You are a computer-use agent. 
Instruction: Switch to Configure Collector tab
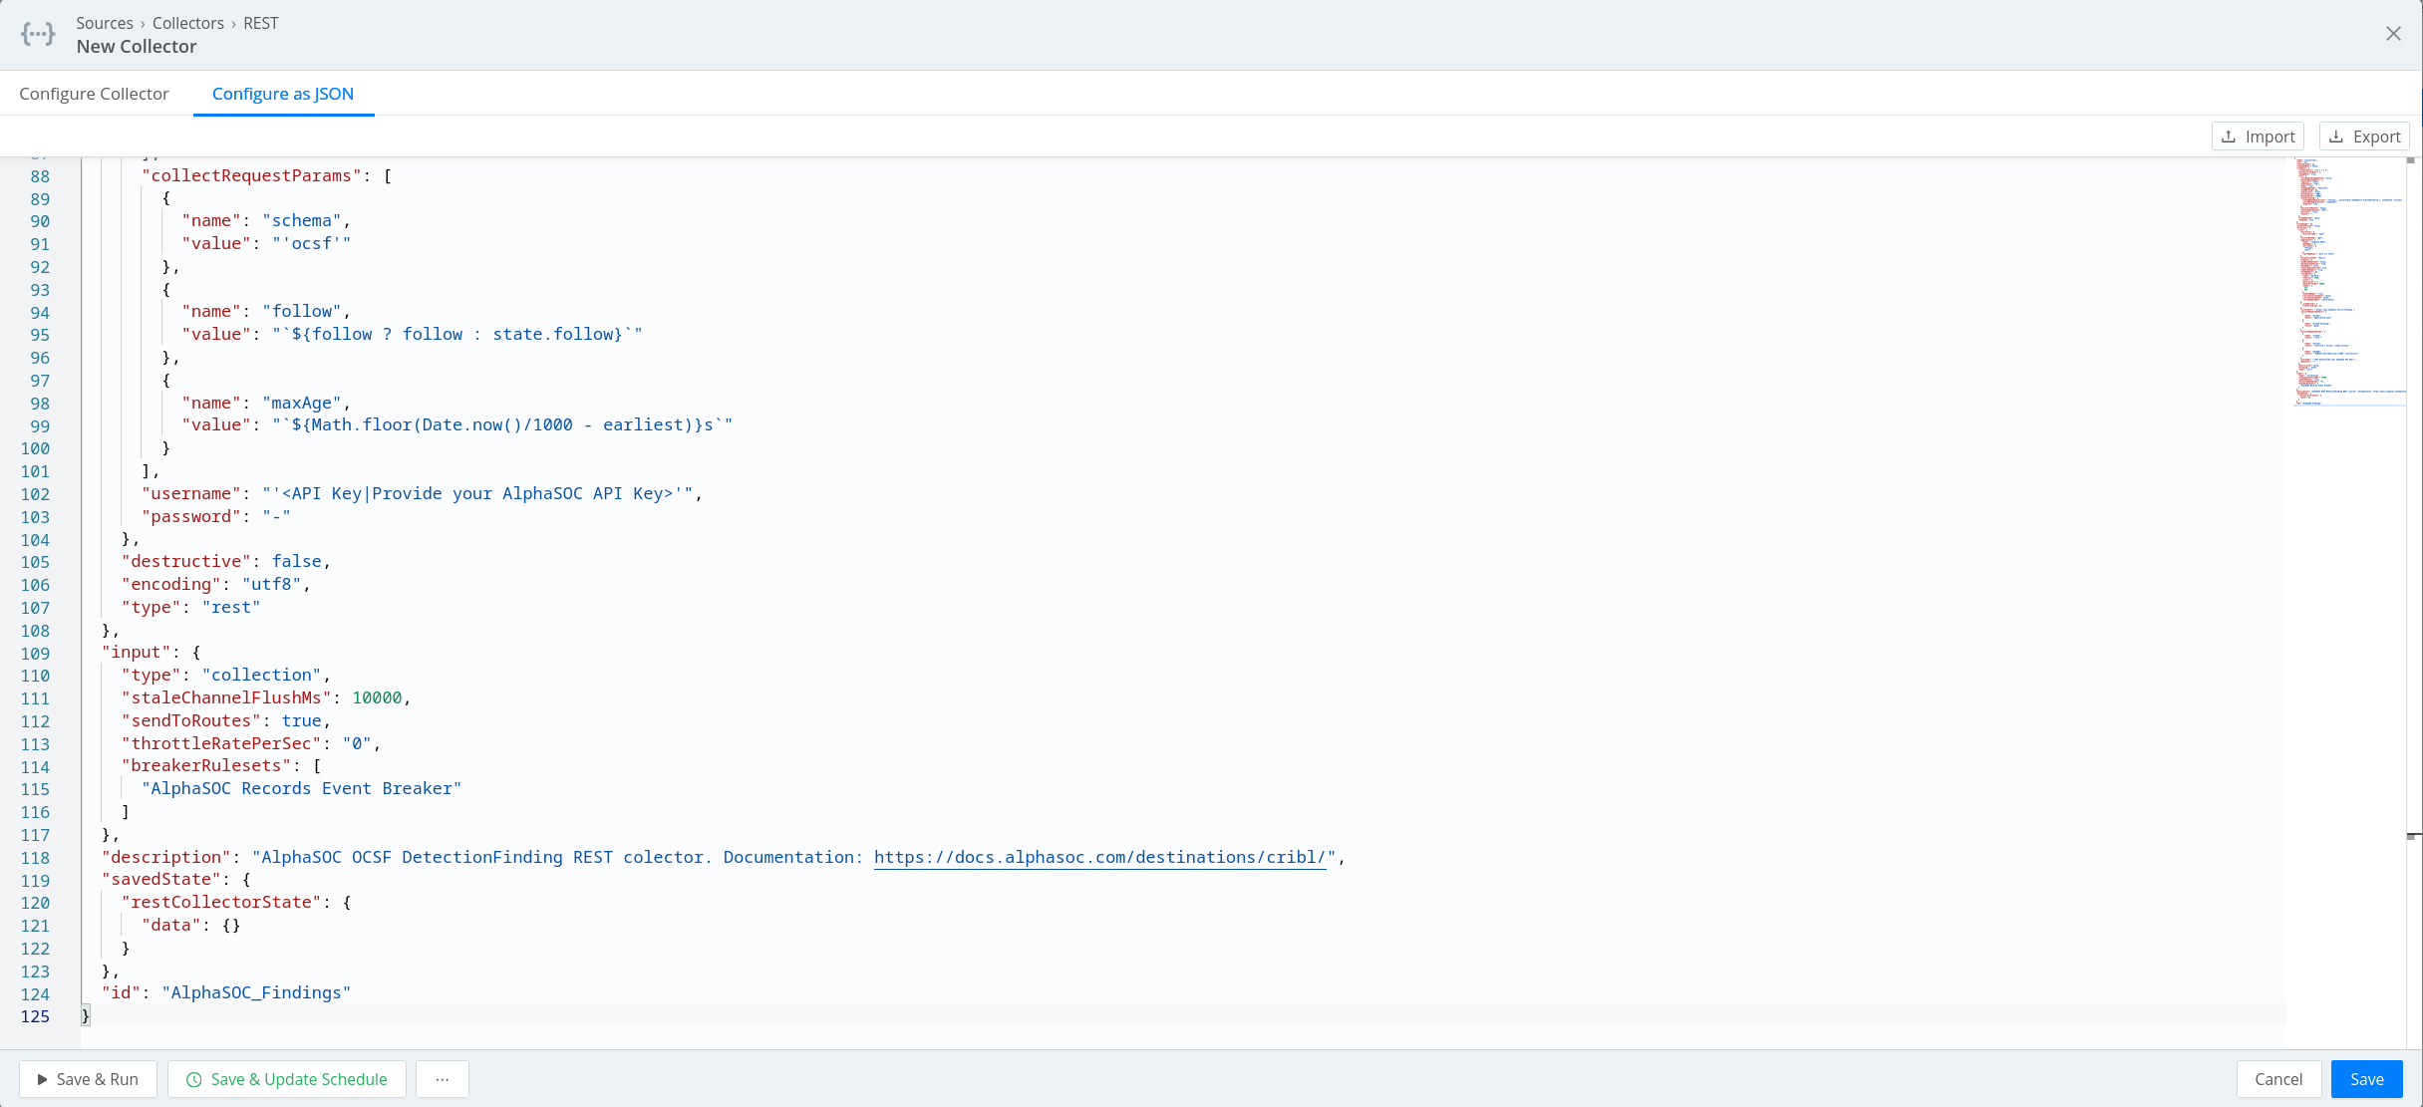point(94,94)
